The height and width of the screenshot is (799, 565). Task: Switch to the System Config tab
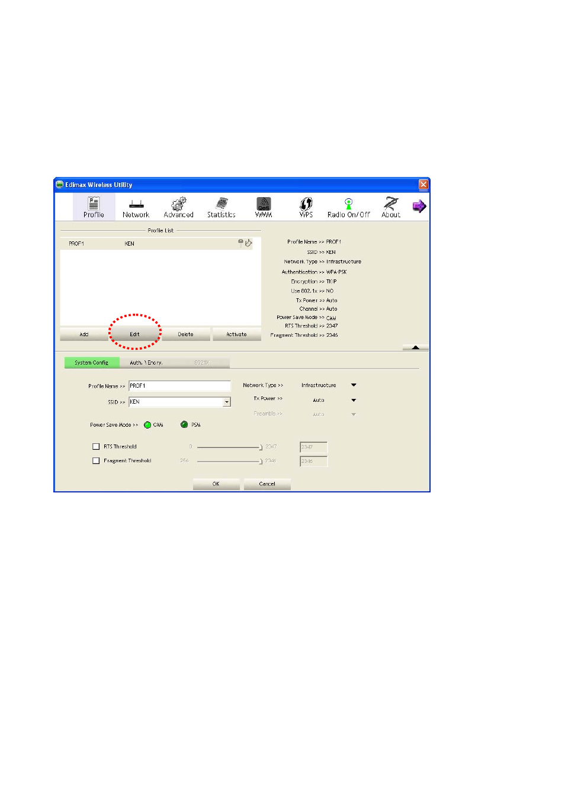92,363
